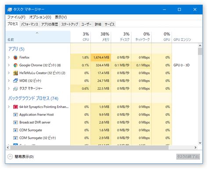Select the Broadcast DVR server name
This screenshot has width=208, height=169.
click(35, 122)
